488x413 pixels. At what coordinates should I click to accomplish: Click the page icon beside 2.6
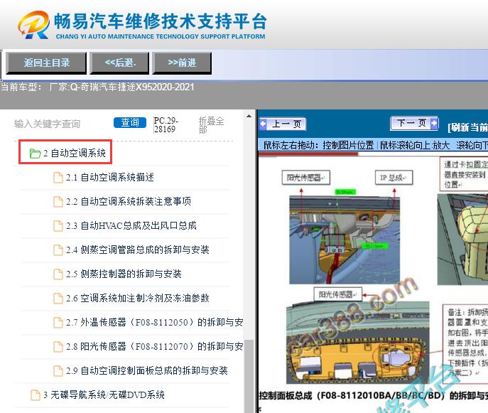pyautogui.click(x=58, y=299)
